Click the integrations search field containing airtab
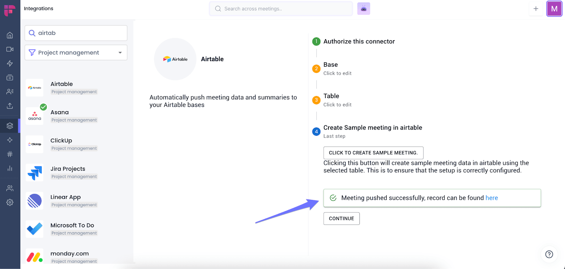565x269 pixels. point(76,33)
